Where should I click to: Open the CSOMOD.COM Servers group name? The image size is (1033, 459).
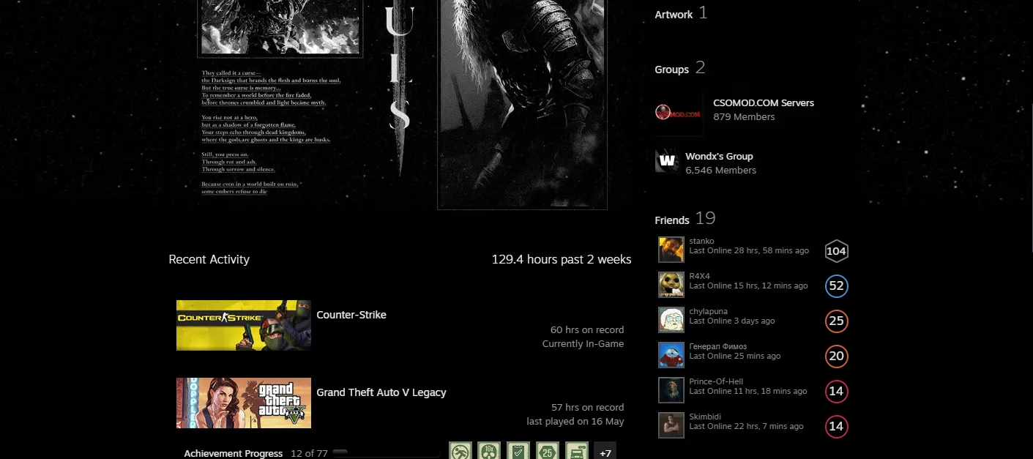click(764, 103)
